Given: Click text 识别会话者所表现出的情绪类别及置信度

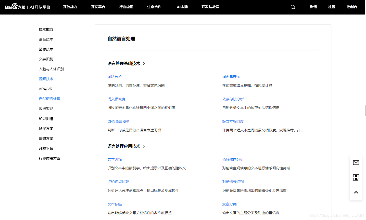Looking at the screenshot, I should click(255, 190).
